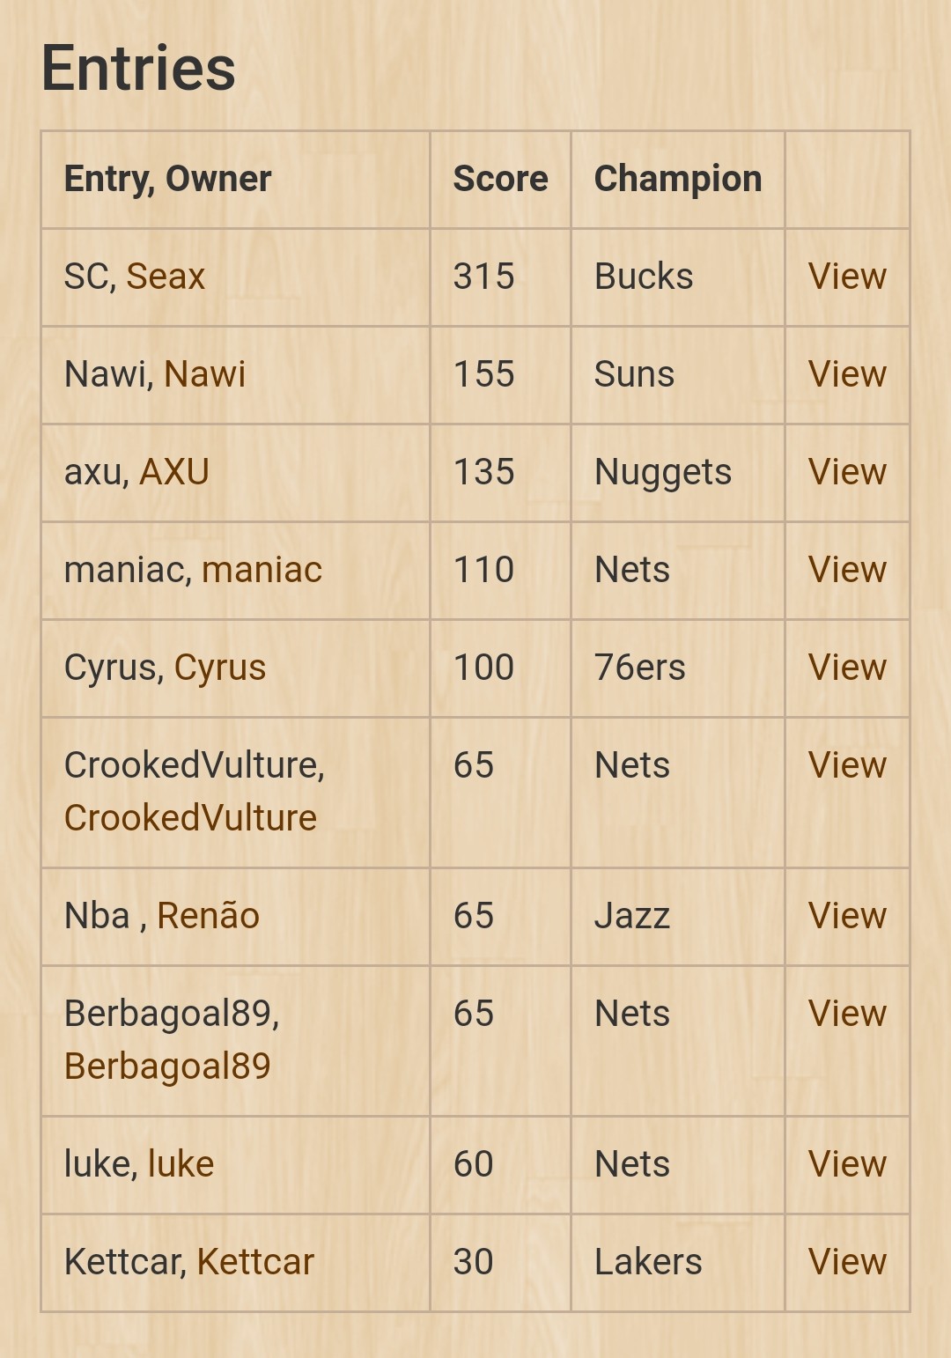This screenshot has width=951, height=1358.
Task: View the Kettcar entry with Lakers champion
Action: [x=847, y=1262]
